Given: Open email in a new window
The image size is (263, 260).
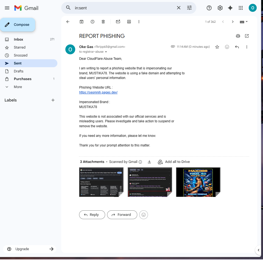Looking at the screenshot, I should point(247,36).
